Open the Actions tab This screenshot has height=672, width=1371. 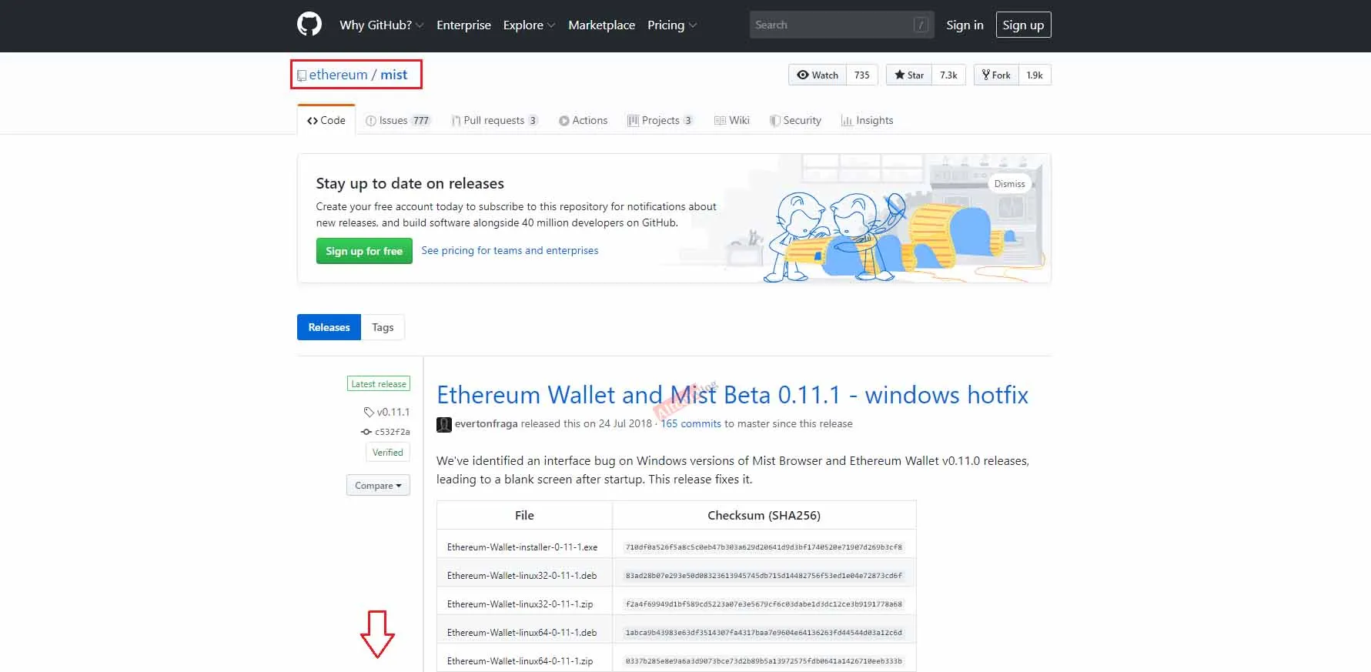coord(583,120)
